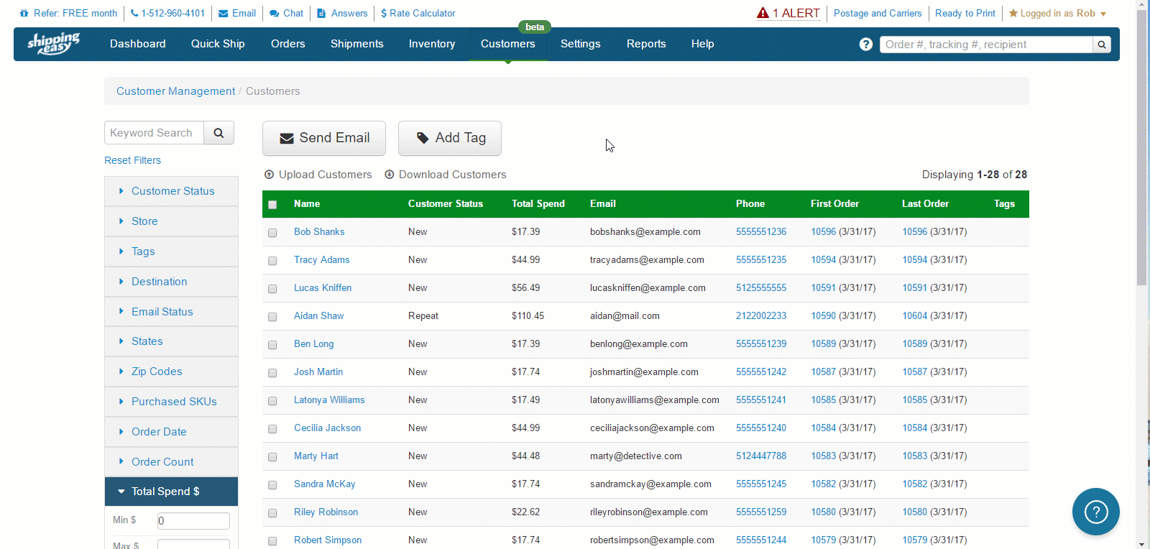This screenshot has height=549, width=1150.
Task: Click the order search magnifier icon
Action: (x=1101, y=45)
